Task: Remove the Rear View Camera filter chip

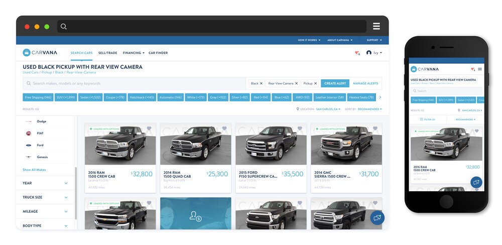Action: [297, 83]
